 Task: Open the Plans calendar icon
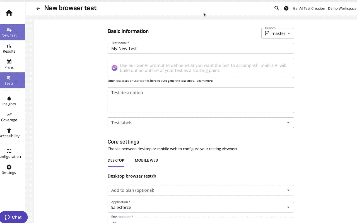click(9, 61)
